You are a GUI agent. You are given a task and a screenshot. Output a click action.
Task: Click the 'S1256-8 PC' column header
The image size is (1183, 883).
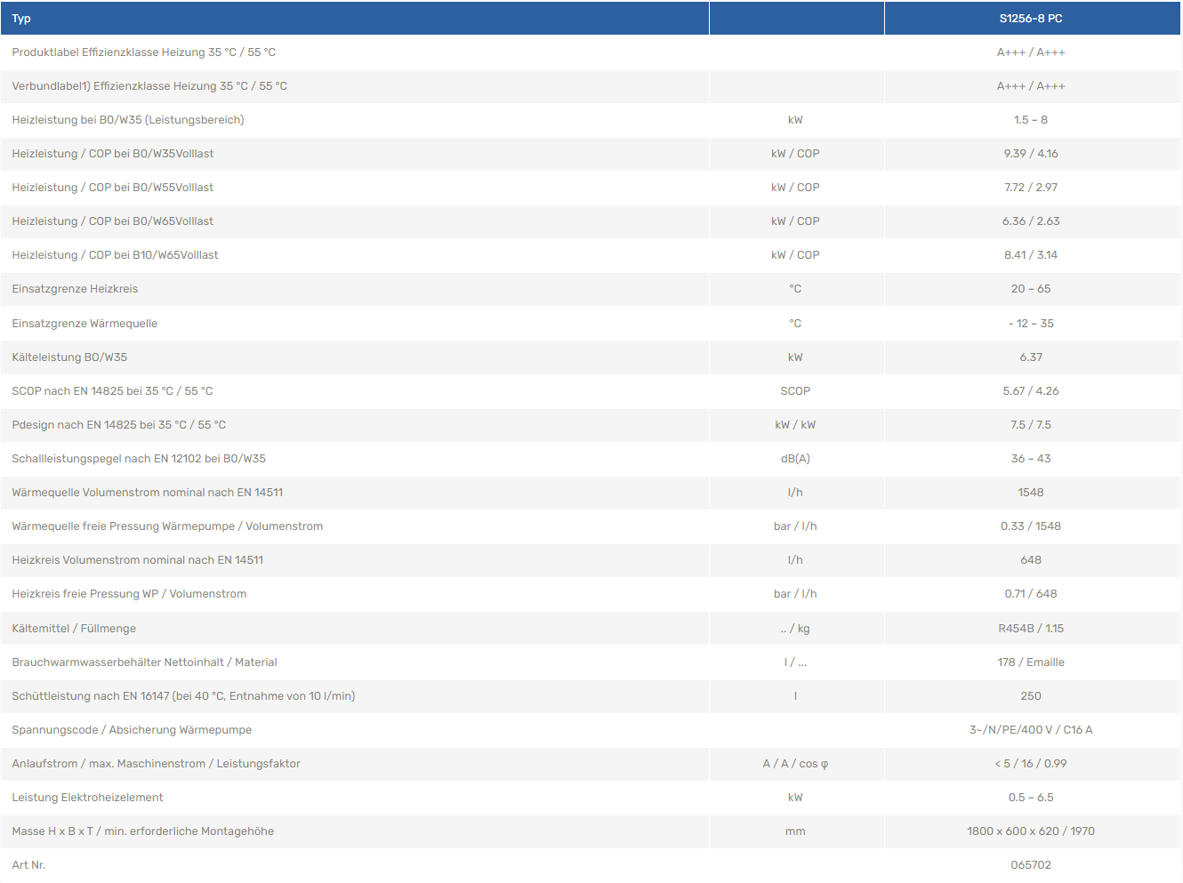pos(1030,19)
